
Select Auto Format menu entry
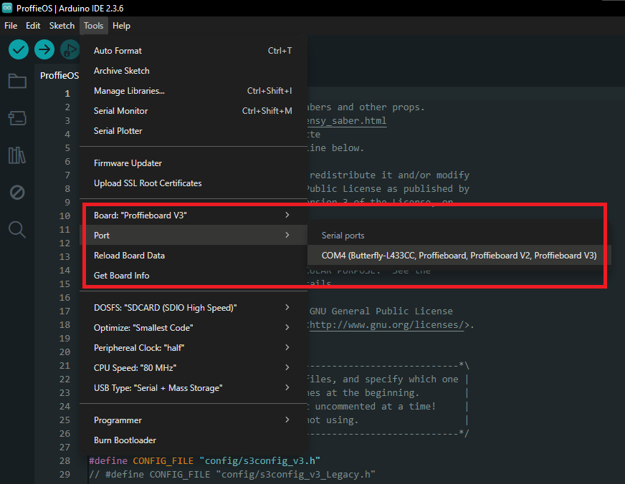(194, 51)
